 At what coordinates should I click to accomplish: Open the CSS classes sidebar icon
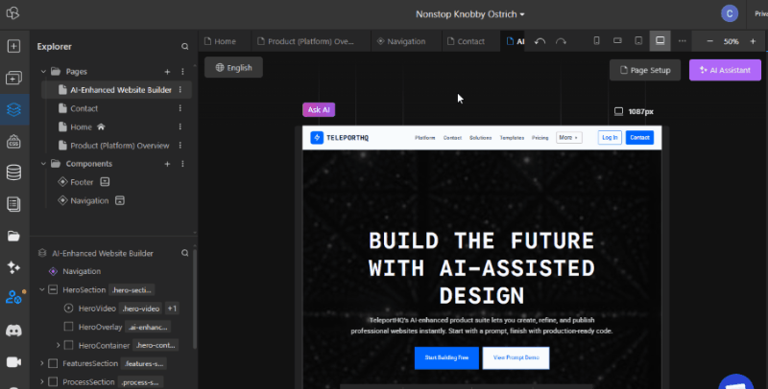(x=13, y=141)
